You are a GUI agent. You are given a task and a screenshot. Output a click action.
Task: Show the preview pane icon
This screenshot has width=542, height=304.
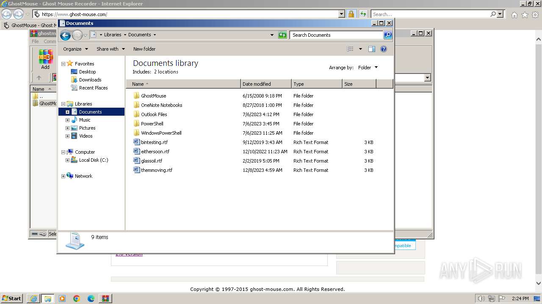tap(371, 49)
